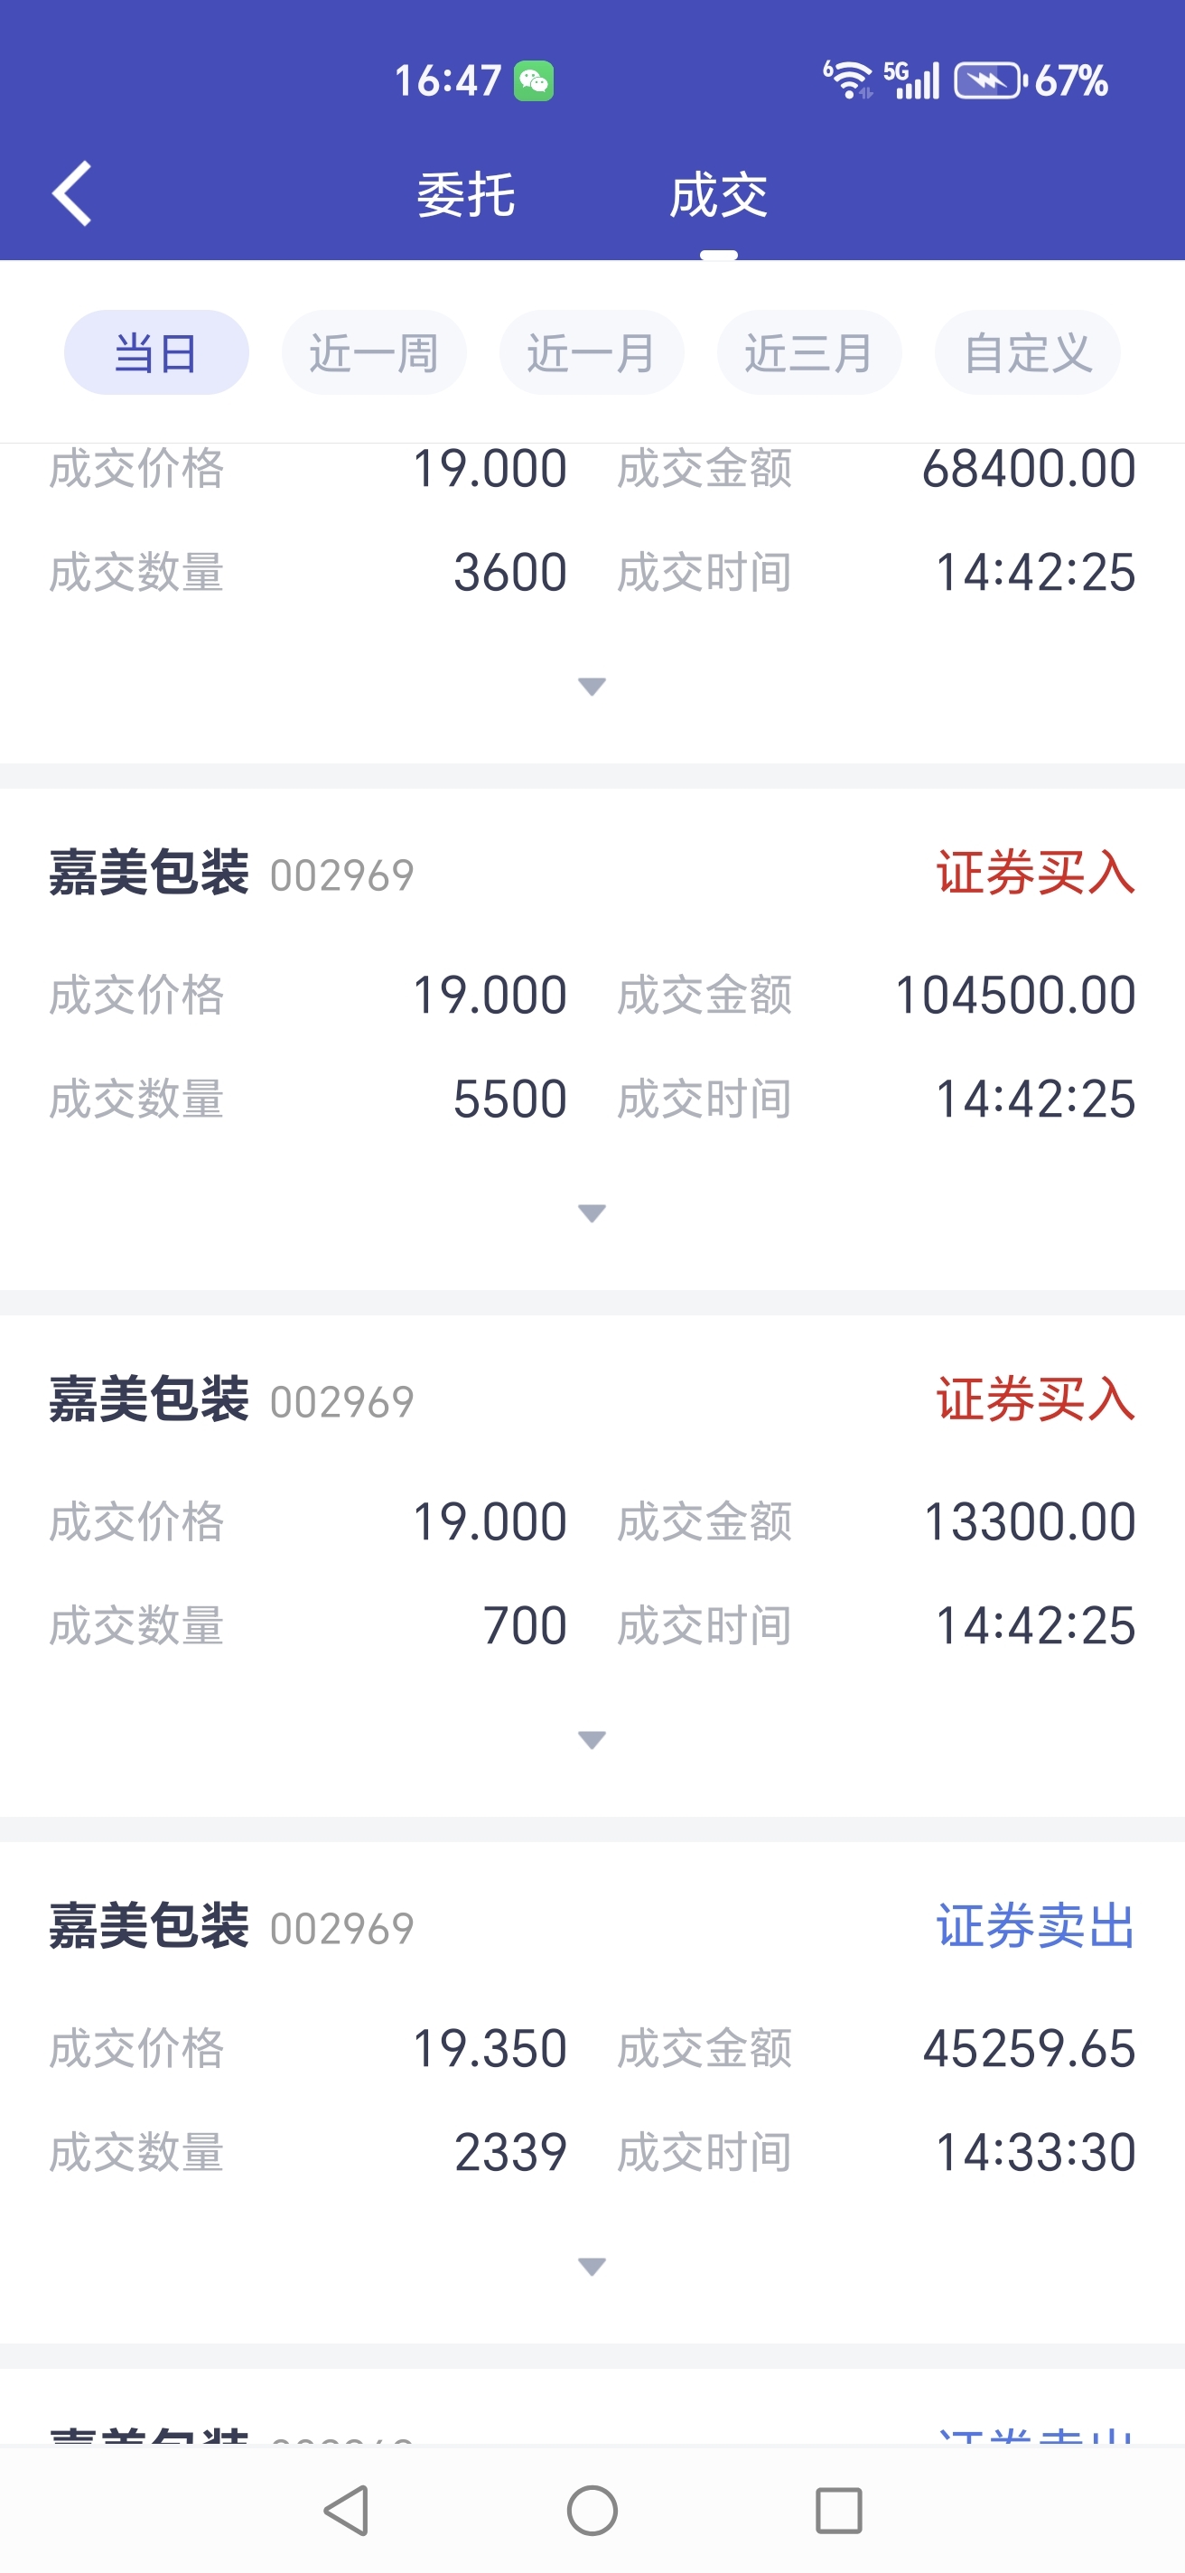
Task: Tap the battery charging icon
Action: point(988,81)
